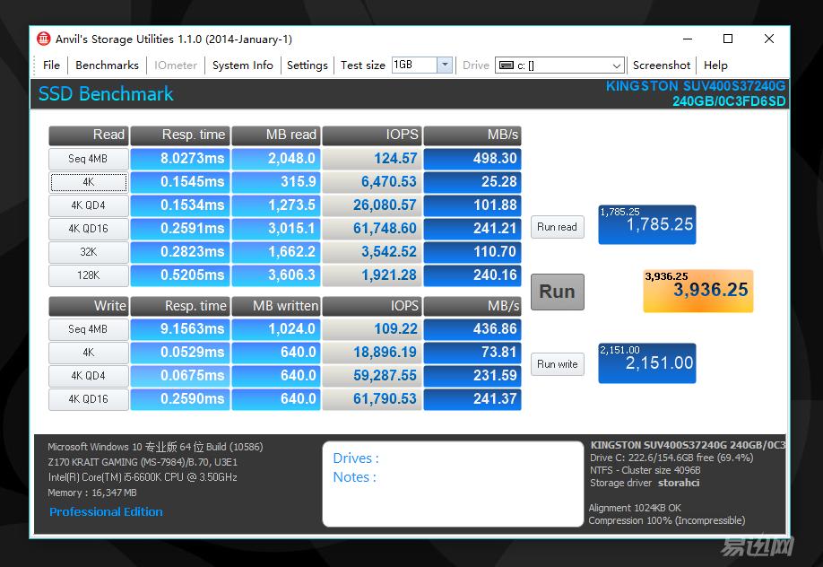Open the File menu
The height and width of the screenshot is (567, 823).
point(51,65)
